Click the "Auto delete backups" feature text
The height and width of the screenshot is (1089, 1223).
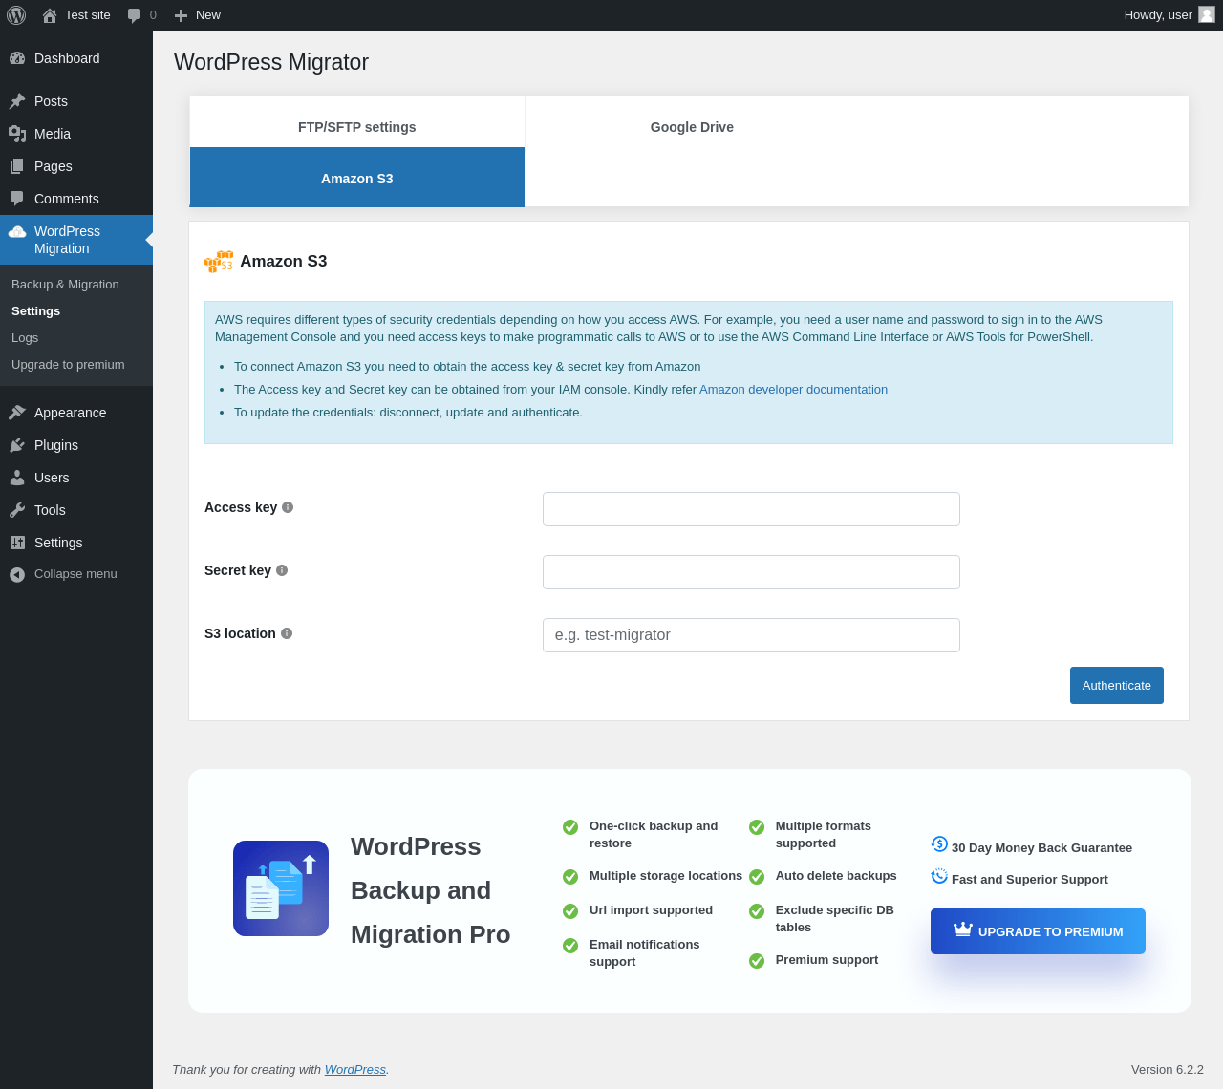(x=836, y=876)
